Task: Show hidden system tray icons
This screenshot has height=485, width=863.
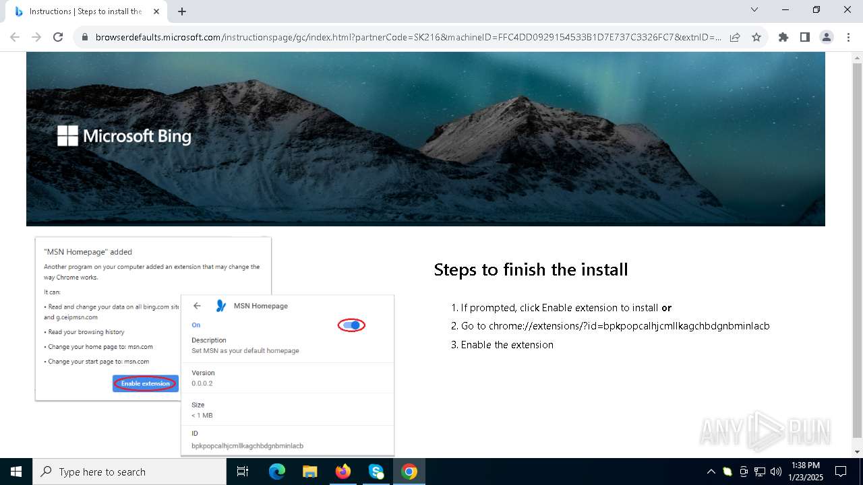Action: pyautogui.click(x=711, y=472)
